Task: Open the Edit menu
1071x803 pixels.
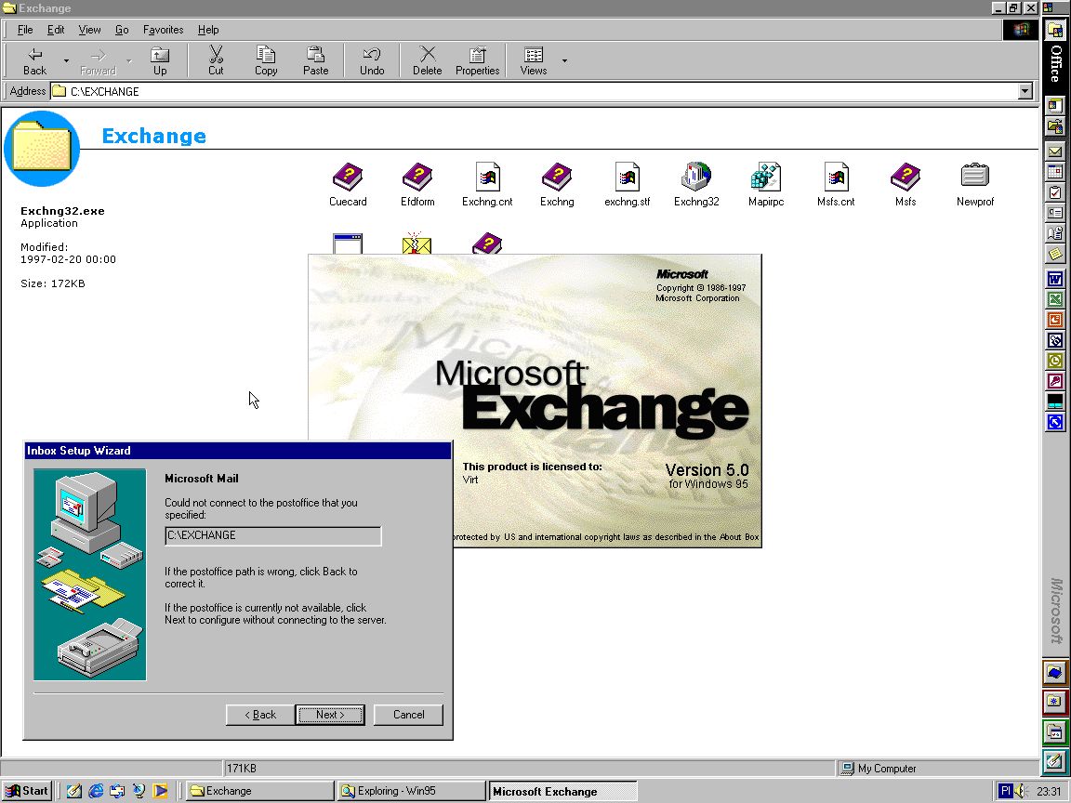Action: 56,30
